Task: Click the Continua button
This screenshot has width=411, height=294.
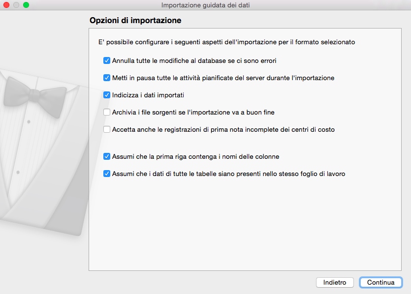Action: click(x=380, y=283)
